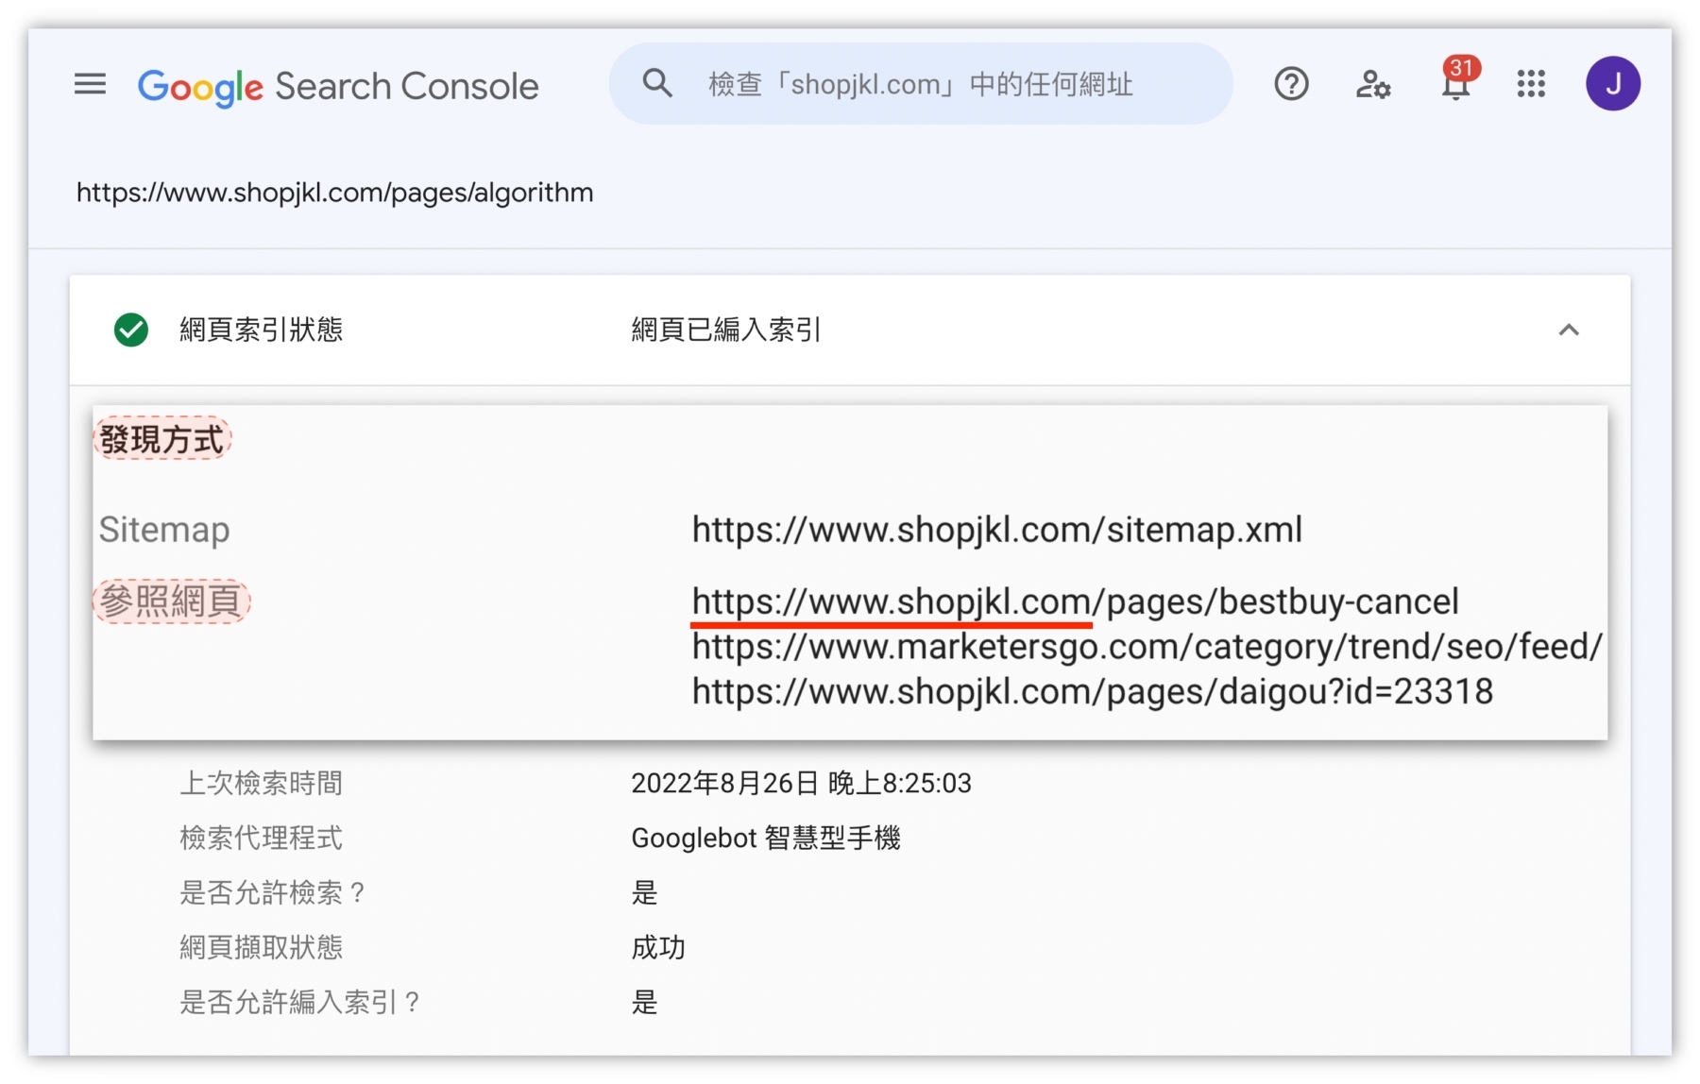Image resolution: width=1700 pixels, height=1084 pixels.
Task: Open the Google apps grid
Action: click(1531, 84)
